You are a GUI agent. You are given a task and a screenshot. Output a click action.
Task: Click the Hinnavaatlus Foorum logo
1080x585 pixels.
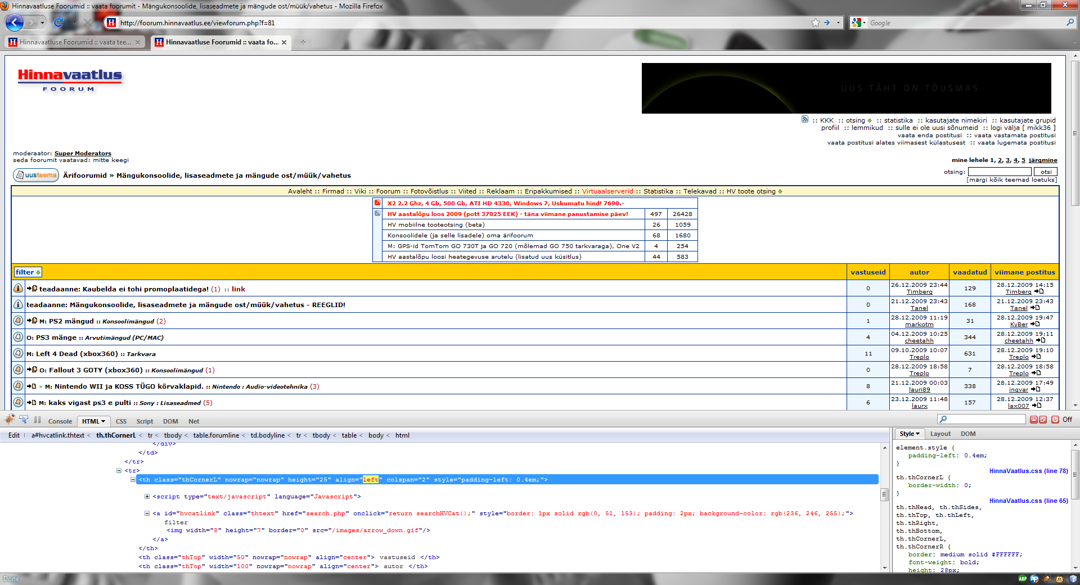(x=70, y=80)
